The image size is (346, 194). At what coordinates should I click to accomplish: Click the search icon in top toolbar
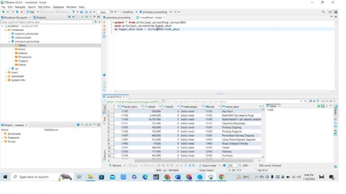(x=323, y=12)
